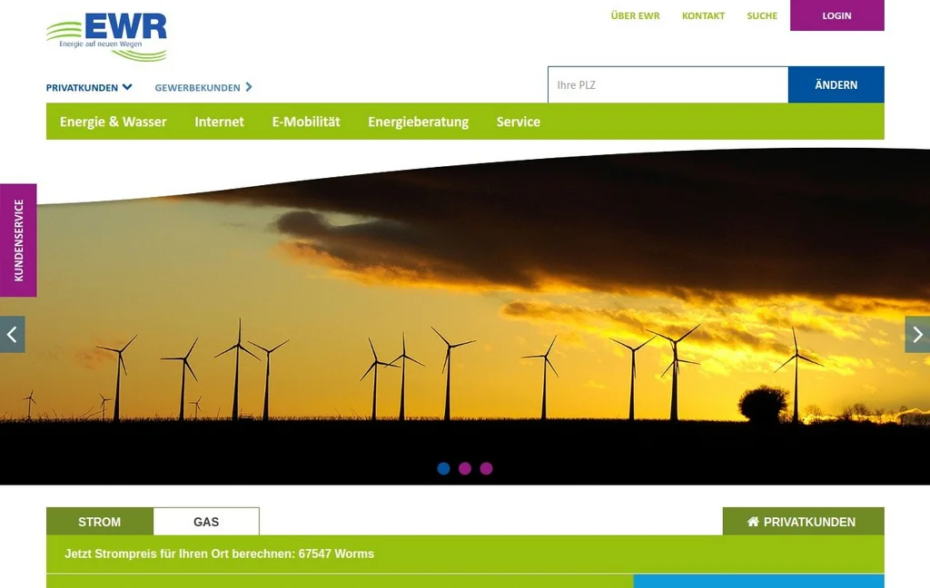Image resolution: width=930 pixels, height=588 pixels.
Task: Open the KONTAKT link
Action: pos(703,15)
